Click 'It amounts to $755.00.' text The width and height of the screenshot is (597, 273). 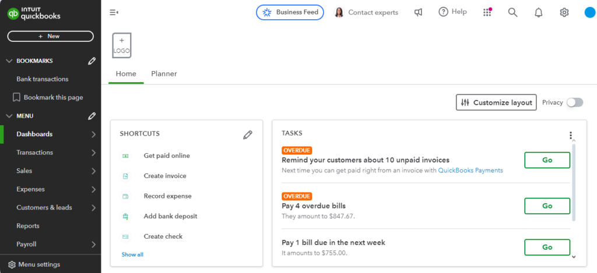pos(314,253)
